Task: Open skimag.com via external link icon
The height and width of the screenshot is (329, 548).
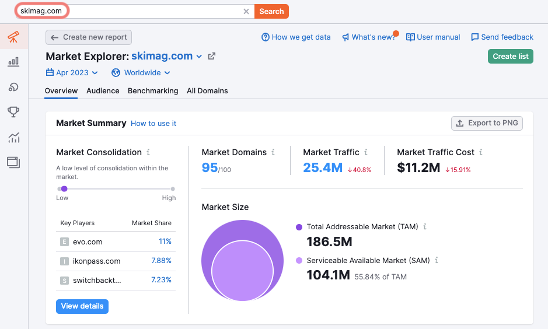Action: click(x=211, y=56)
